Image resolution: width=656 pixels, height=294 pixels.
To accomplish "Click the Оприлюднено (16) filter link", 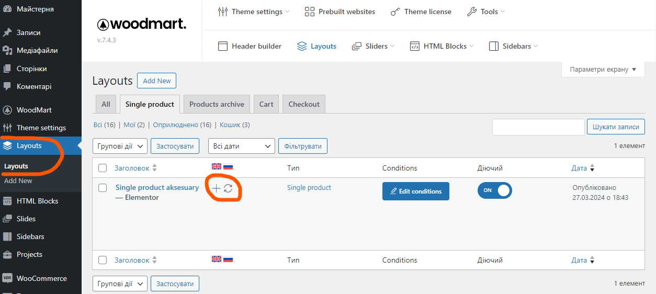I will [x=182, y=125].
